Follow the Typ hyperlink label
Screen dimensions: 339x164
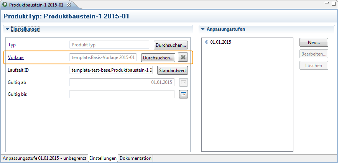(x=12, y=45)
